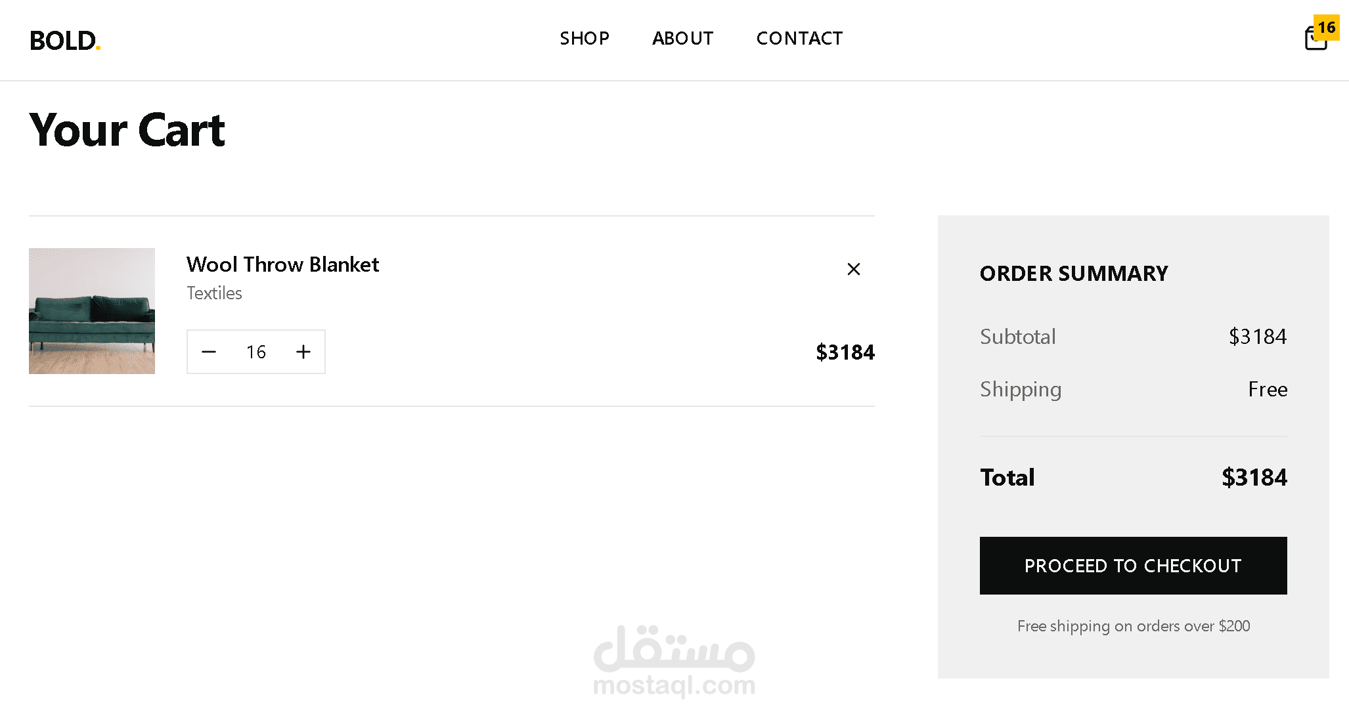The height and width of the screenshot is (714, 1349).
Task: Click the cart item's bold $3184 price
Action: (x=845, y=352)
